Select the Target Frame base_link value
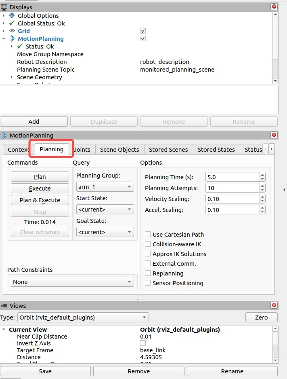This screenshot has height=379, width=287. tap(153, 350)
